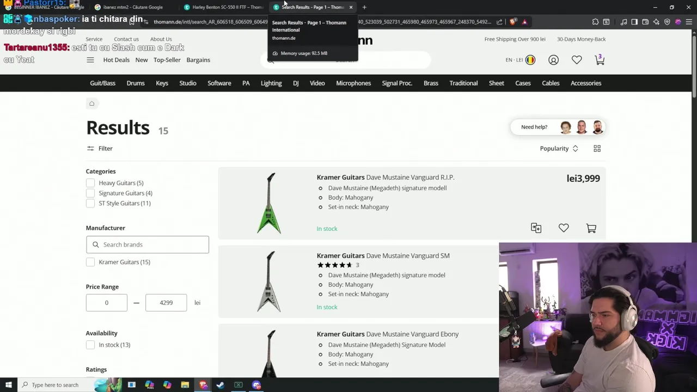Open the Accessories category menu
This screenshot has width=697, height=392.
[x=586, y=83]
